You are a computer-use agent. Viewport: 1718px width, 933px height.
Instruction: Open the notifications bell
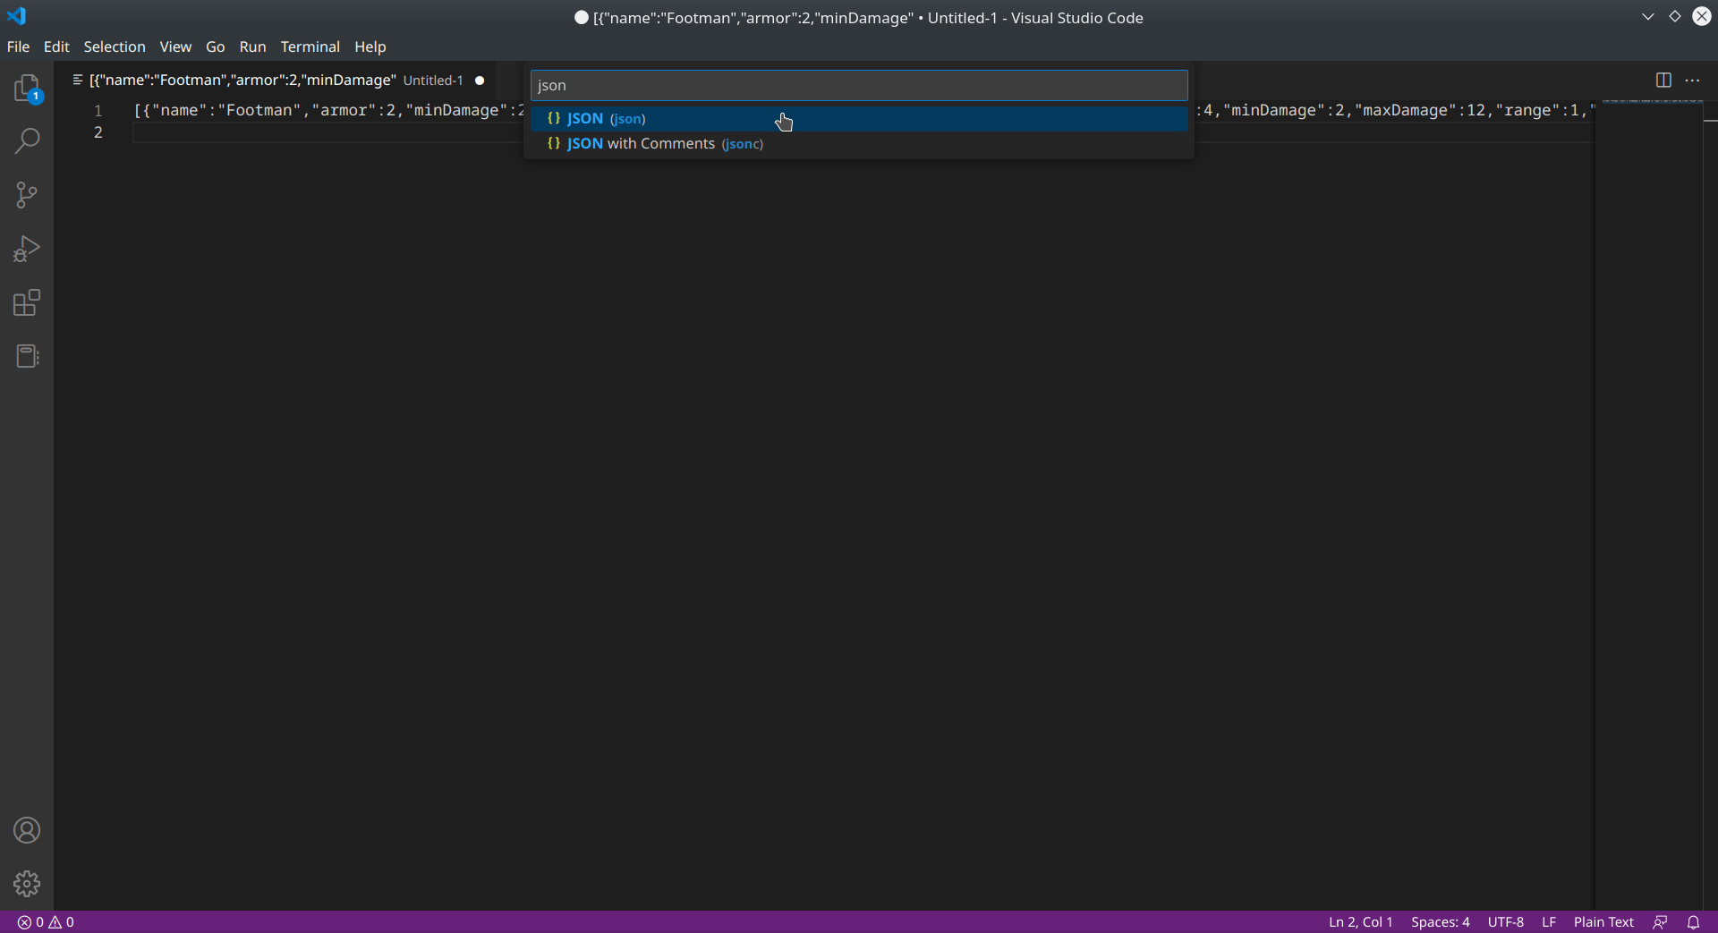tap(1694, 921)
